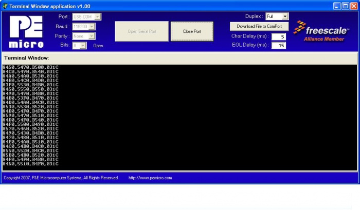Screen dimensions: 360x210
Task: Click the Char Delay (ms) input field
Action: (278, 36)
